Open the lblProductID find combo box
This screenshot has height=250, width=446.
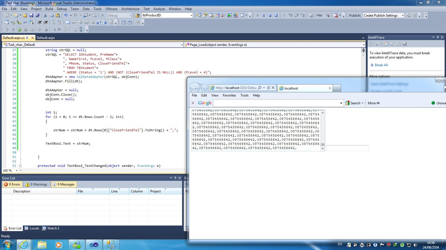coord(191,16)
